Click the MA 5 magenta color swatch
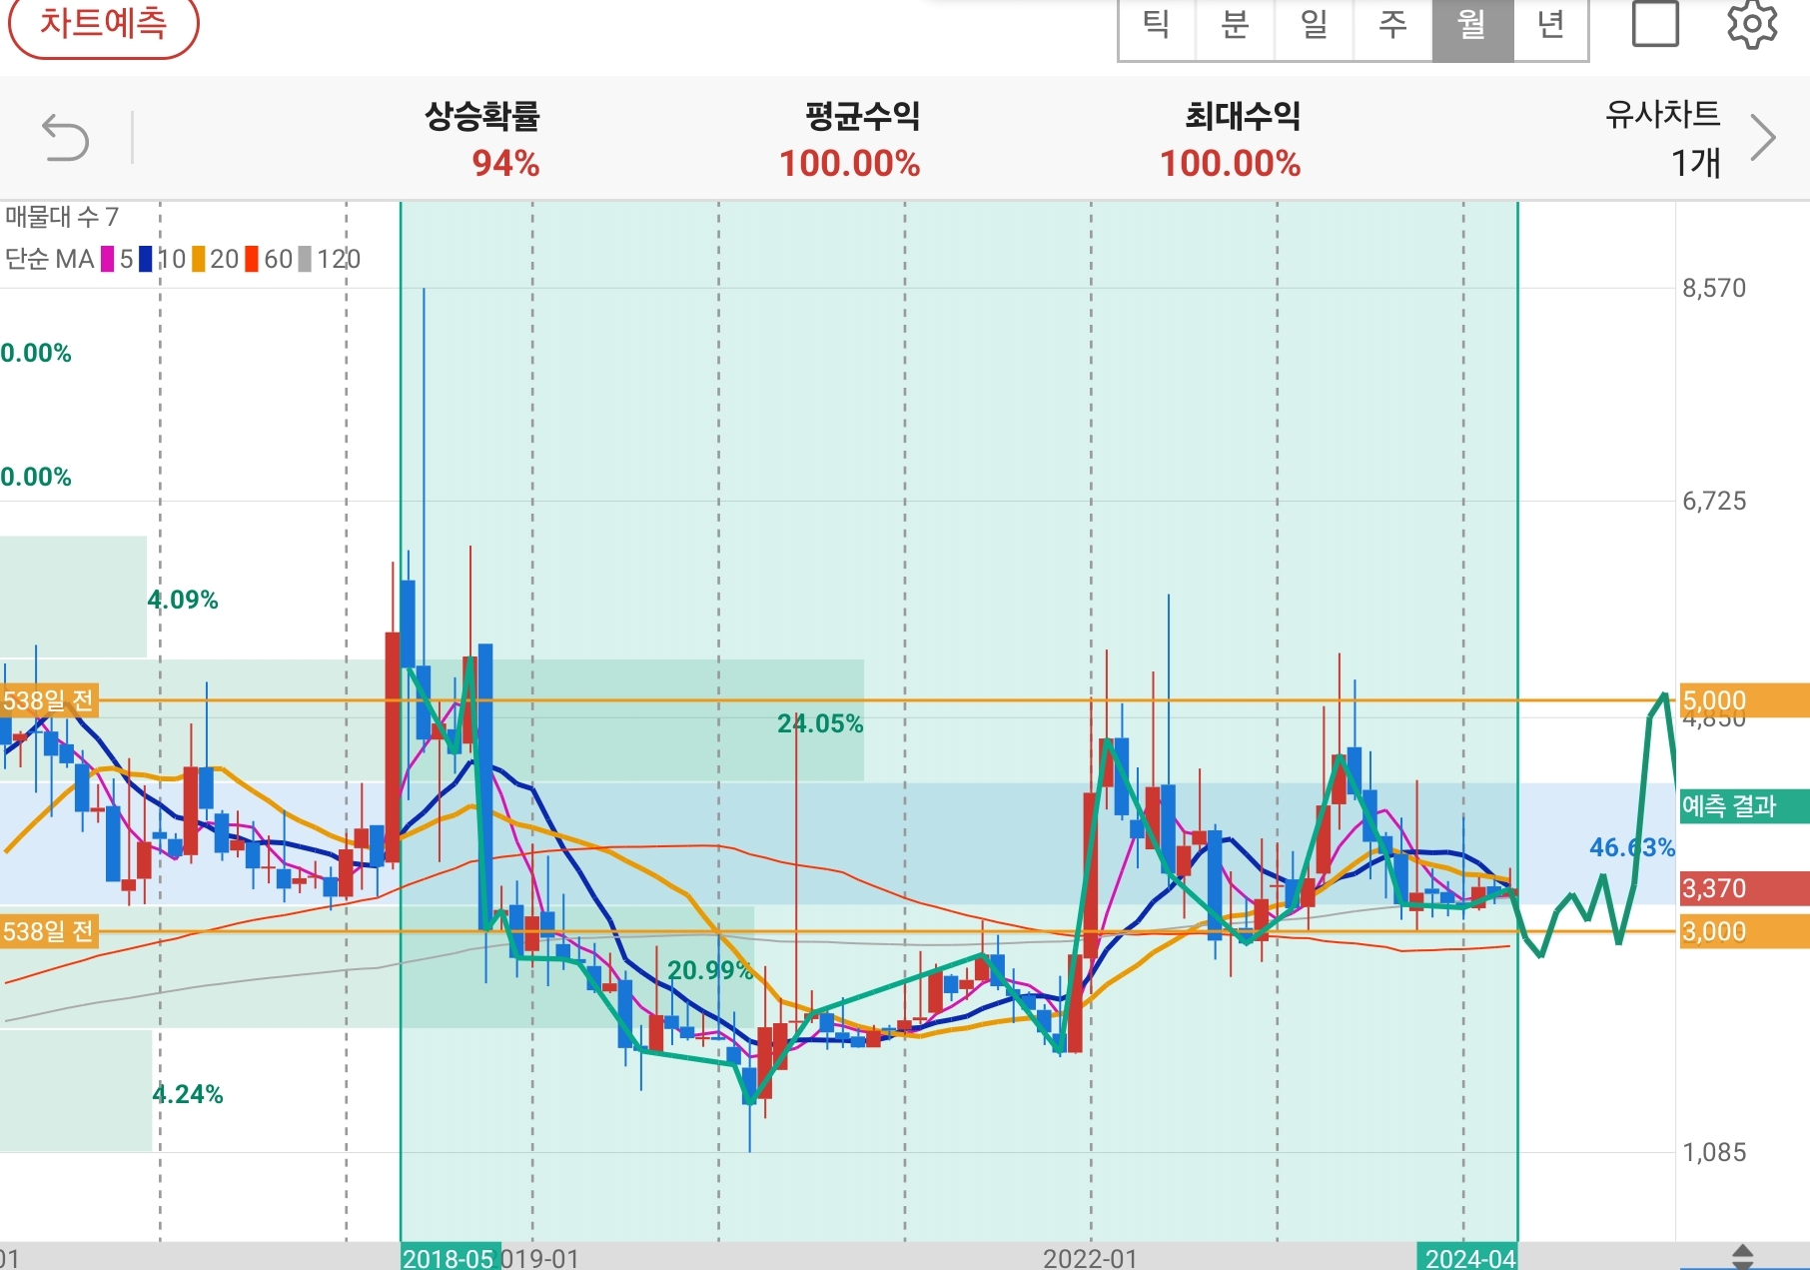This screenshot has width=1810, height=1270. pos(107,260)
